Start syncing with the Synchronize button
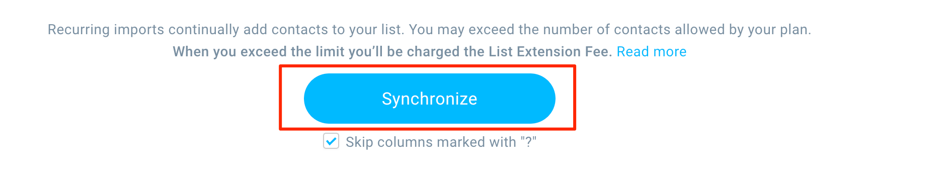Screen dimensions: 946x181 pyautogui.click(x=429, y=99)
